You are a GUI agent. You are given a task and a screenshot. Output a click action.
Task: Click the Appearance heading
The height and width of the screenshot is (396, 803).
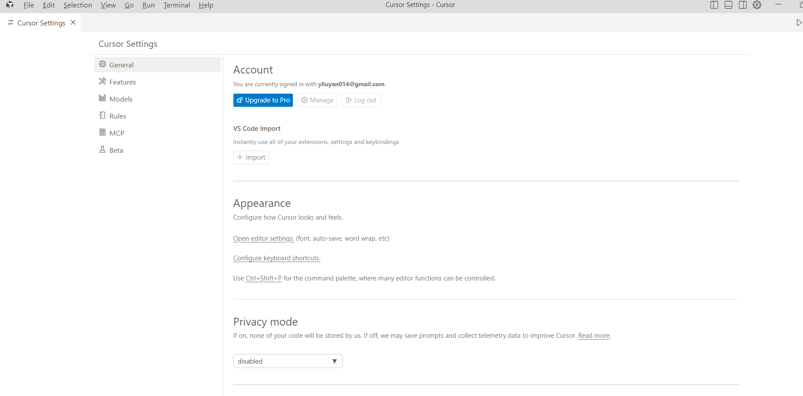coord(262,203)
